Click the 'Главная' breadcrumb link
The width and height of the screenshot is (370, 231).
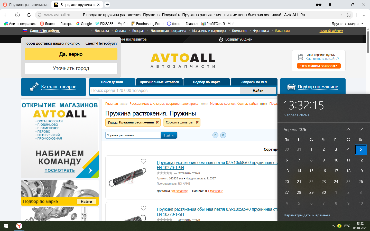point(112,104)
